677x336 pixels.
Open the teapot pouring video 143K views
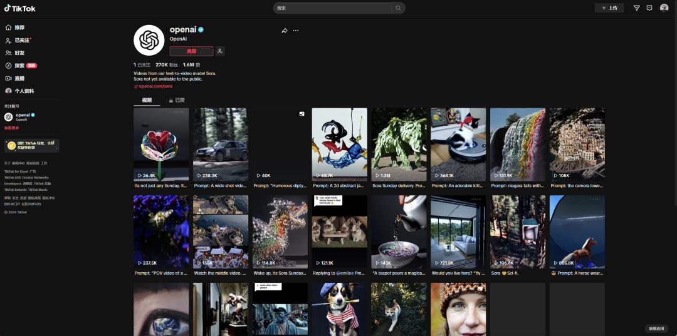coord(399,232)
